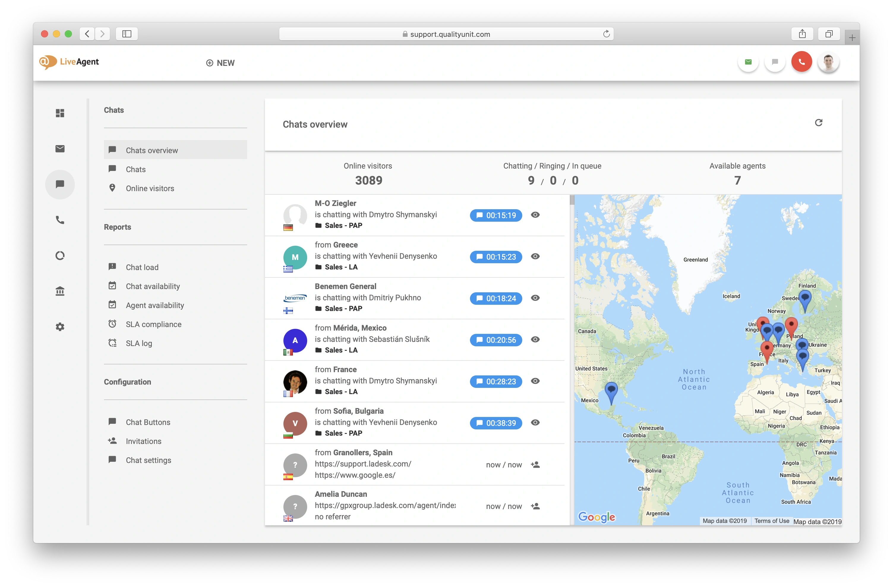Open a new browser tab
This screenshot has width=893, height=587.
pyautogui.click(x=852, y=37)
